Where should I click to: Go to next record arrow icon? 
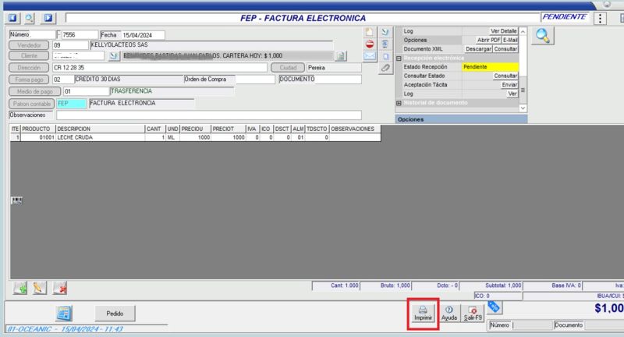coord(48,17)
